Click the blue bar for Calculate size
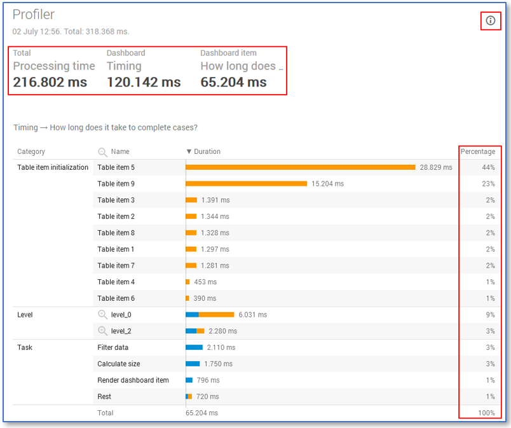511x428 pixels. (x=193, y=364)
